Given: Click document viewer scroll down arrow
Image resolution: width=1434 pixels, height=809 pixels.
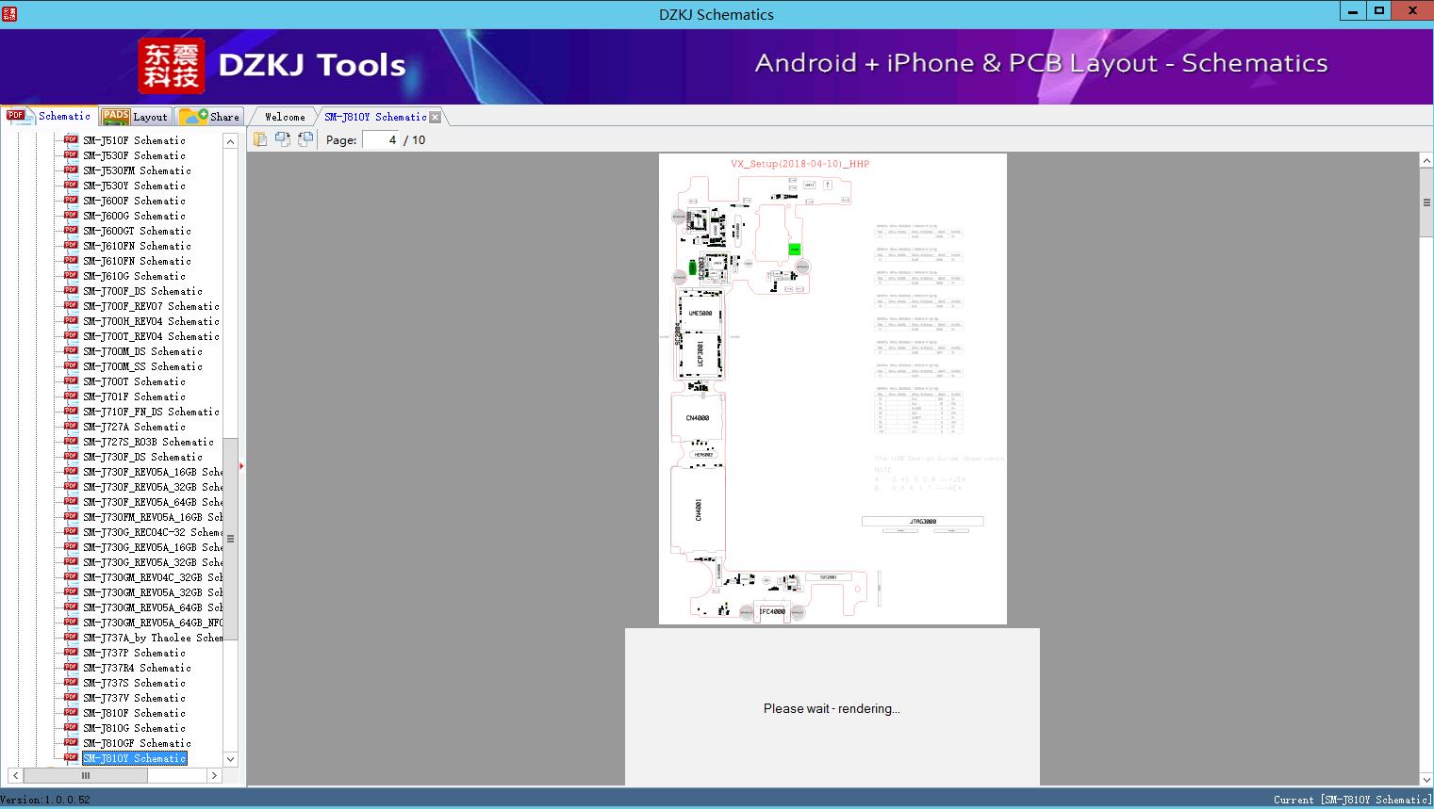Looking at the screenshot, I should click(x=1426, y=779).
